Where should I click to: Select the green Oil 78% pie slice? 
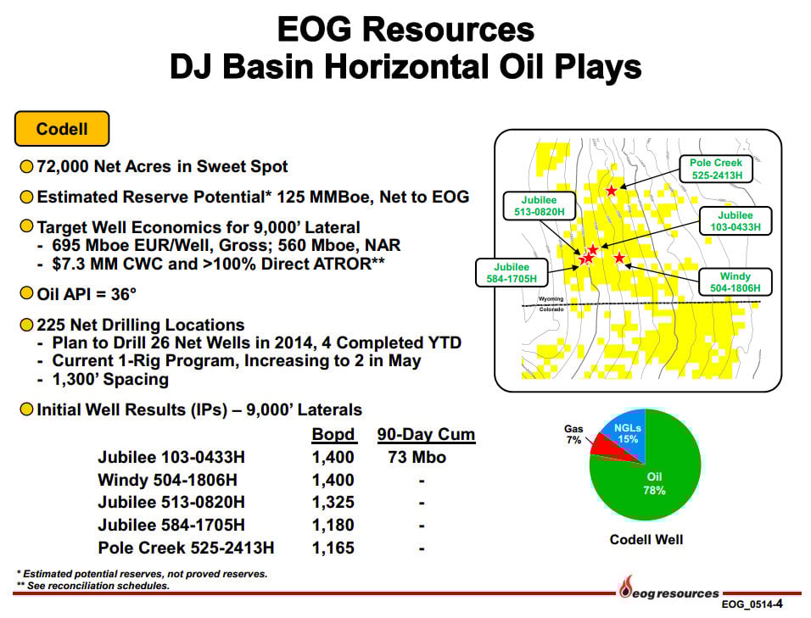(649, 487)
